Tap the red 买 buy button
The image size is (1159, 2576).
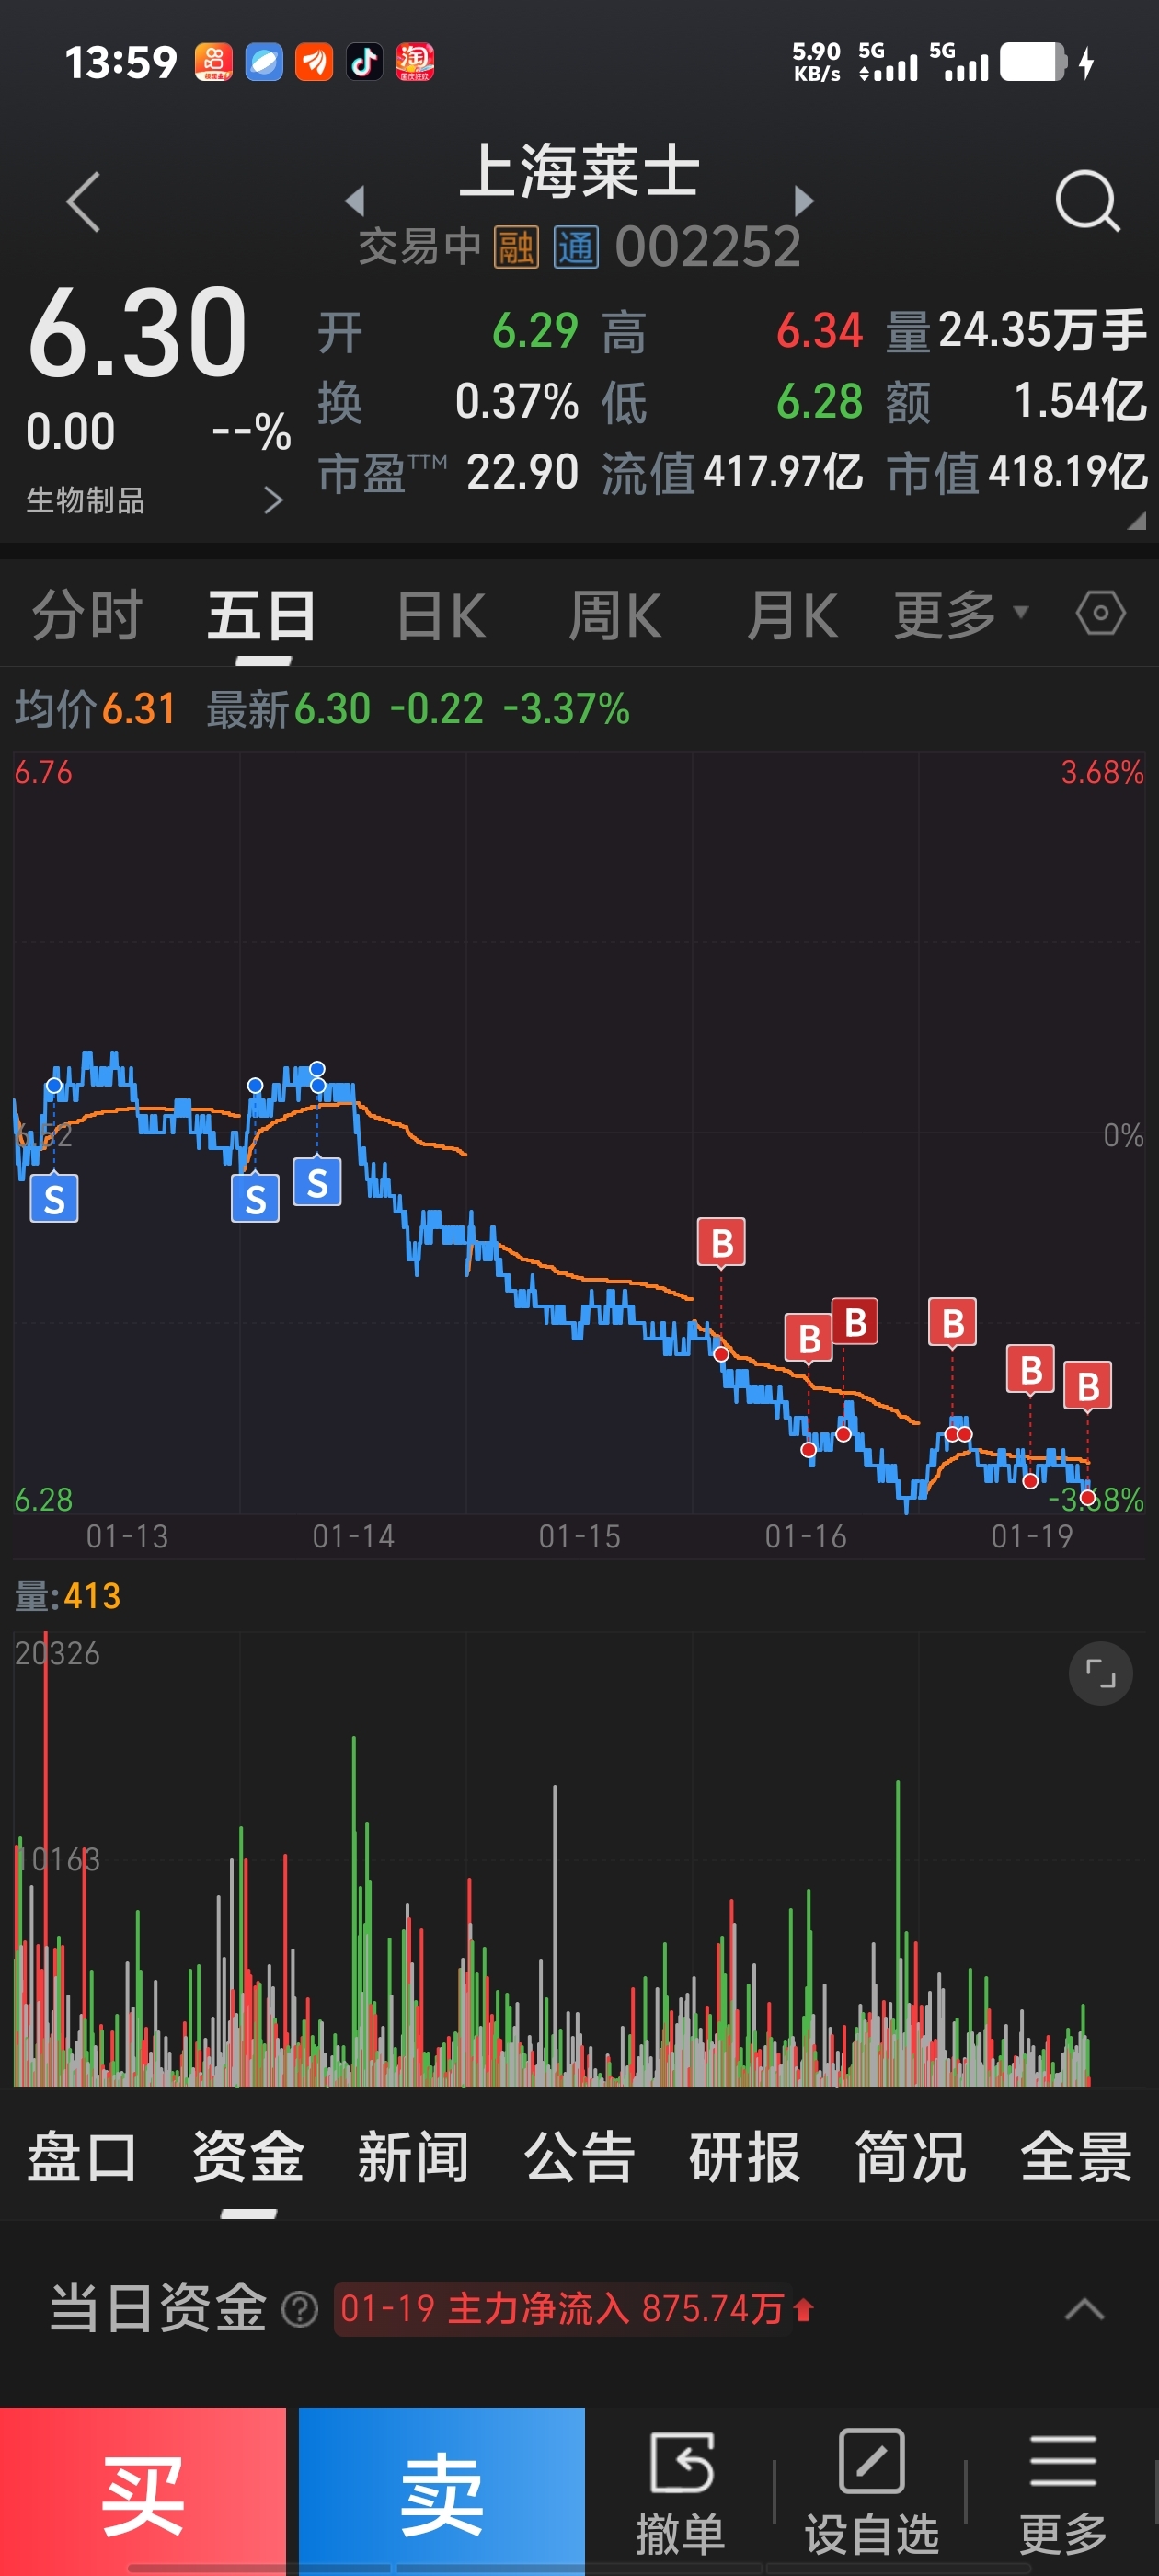tap(143, 2491)
